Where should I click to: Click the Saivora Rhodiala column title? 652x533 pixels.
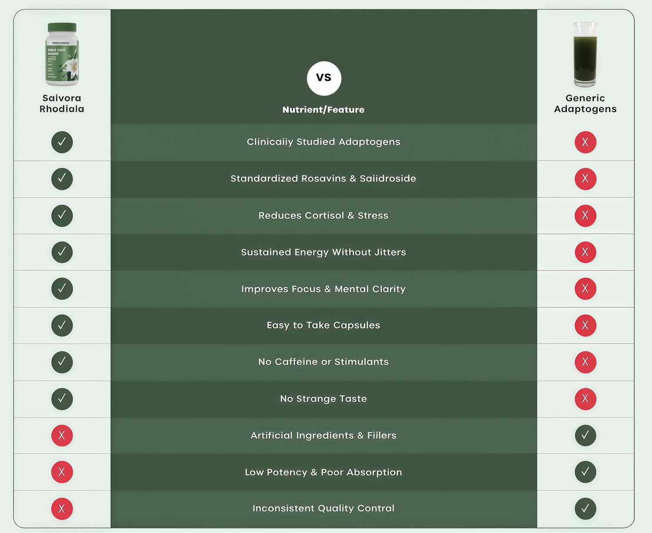pyautogui.click(x=62, y=103)
